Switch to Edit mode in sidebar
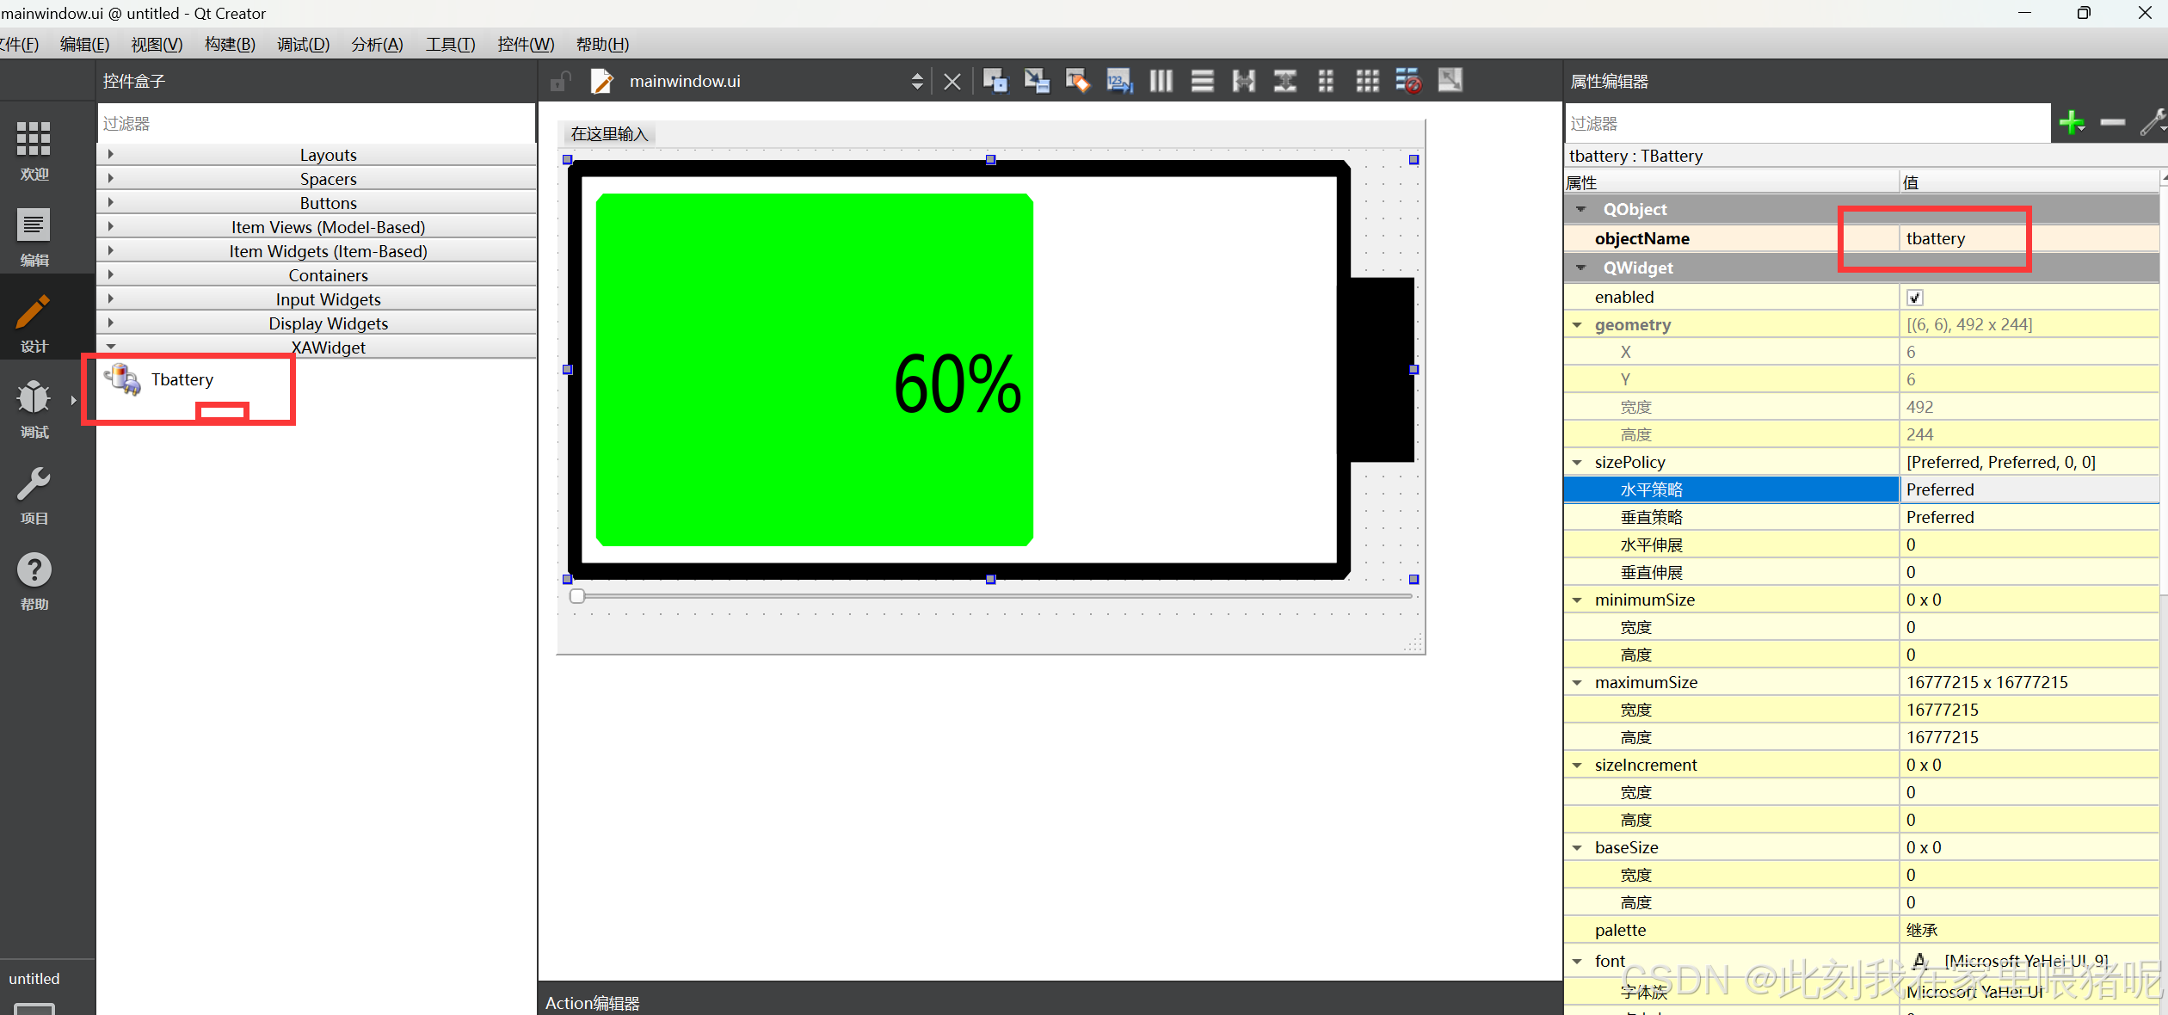 click(x=34, y=237)
